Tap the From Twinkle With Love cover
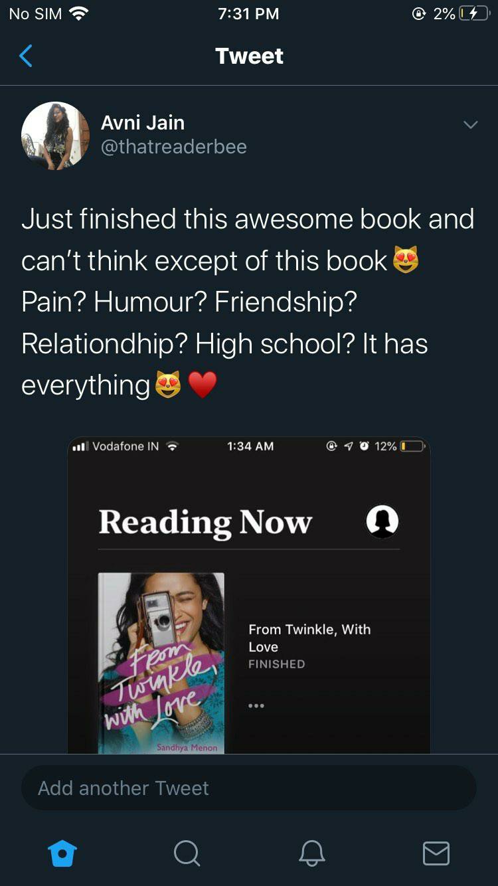The height and width of the screenshot is (886, 498). 161,663
